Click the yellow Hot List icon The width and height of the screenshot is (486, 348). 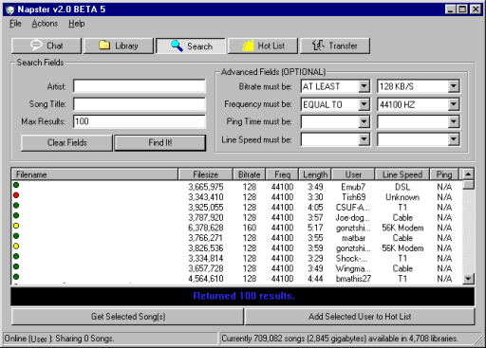[248, 46]
